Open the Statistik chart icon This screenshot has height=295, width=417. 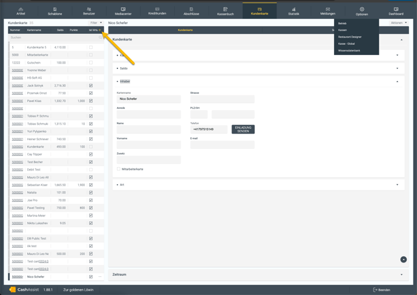(x=293, y=9)
